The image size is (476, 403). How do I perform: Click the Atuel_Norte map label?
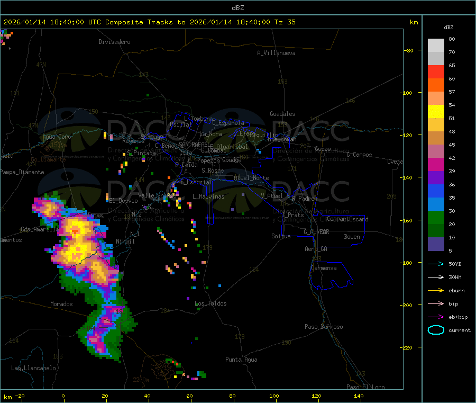[x=251, y=178]
